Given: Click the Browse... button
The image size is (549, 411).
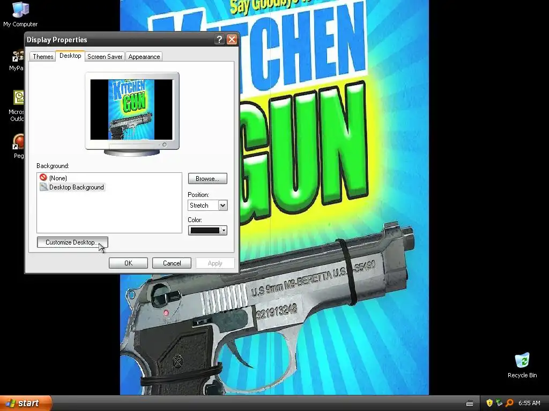Looking at the screenshot, I should [x=207, y=179].
